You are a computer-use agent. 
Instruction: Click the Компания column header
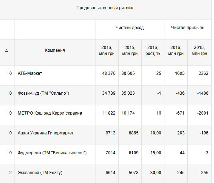[x=55, y=50]
